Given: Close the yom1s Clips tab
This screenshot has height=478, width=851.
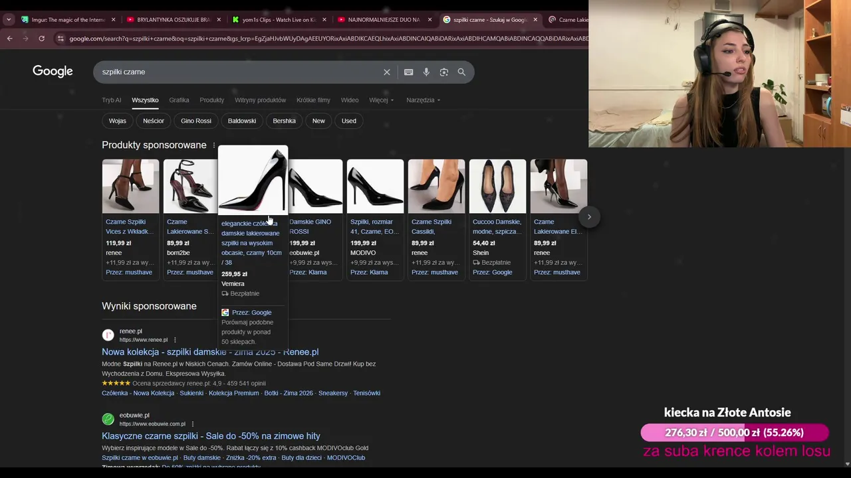Looking at the screenshot, I should tap(324, 20).
